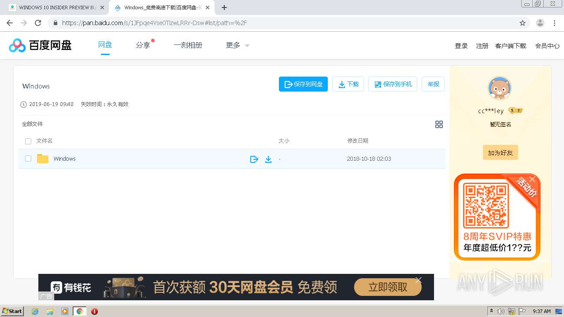Viewport: 564px width, 317px height.
Task: Close the SVIP QR code promotion
Action: pyautogui.click(x=532, y=179)
